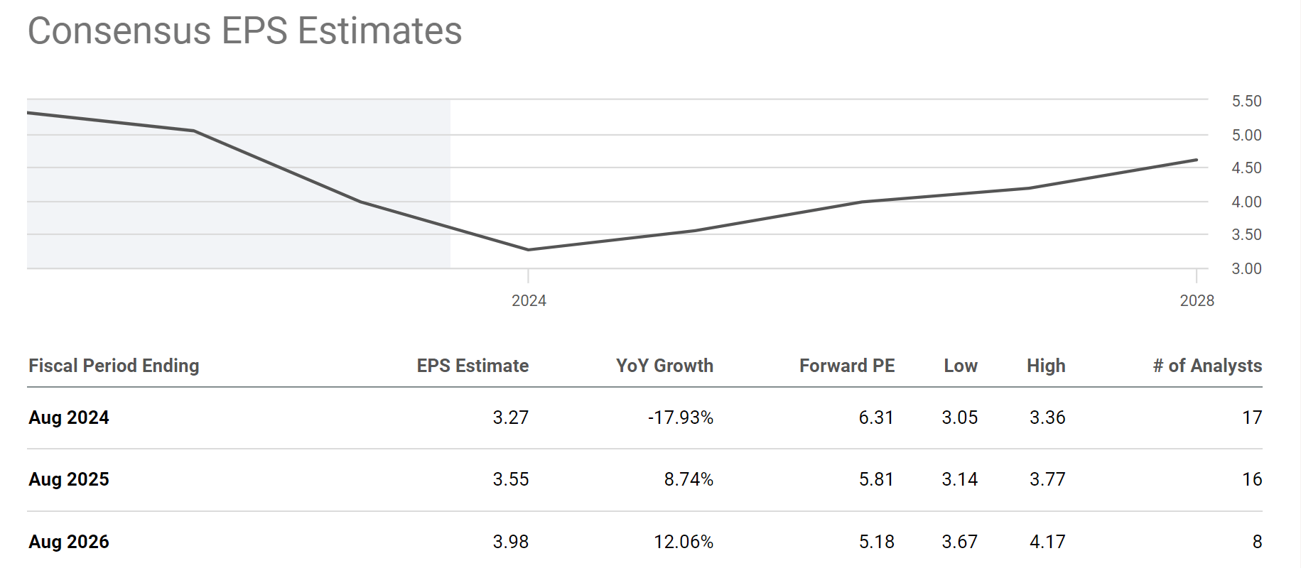Click the Consensus EPS Estimates heading
The height and width of the screenshot is (568, 1301).
[x=245, y=31]
